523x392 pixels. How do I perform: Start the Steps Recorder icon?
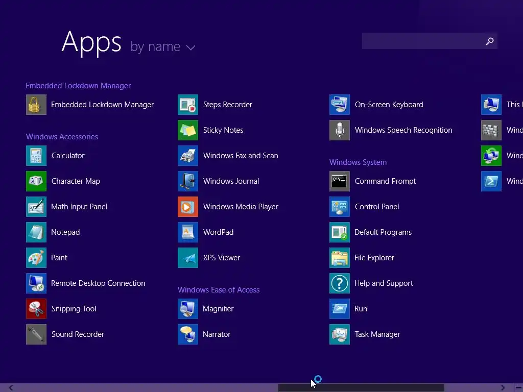tap(188, 105)
